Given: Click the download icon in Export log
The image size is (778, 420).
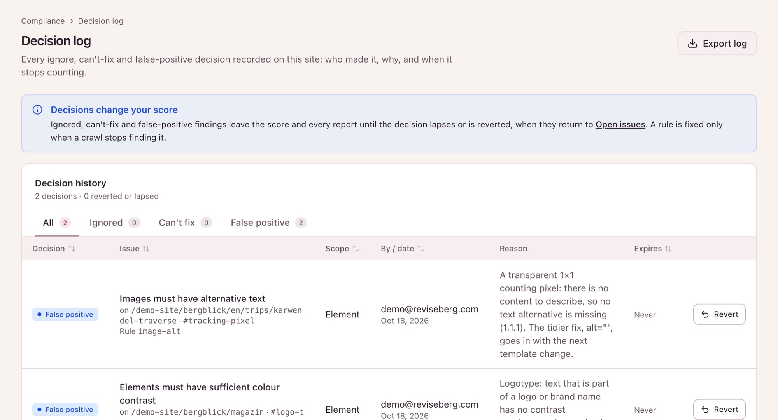Looking at the screenshot, I should 692,44.
